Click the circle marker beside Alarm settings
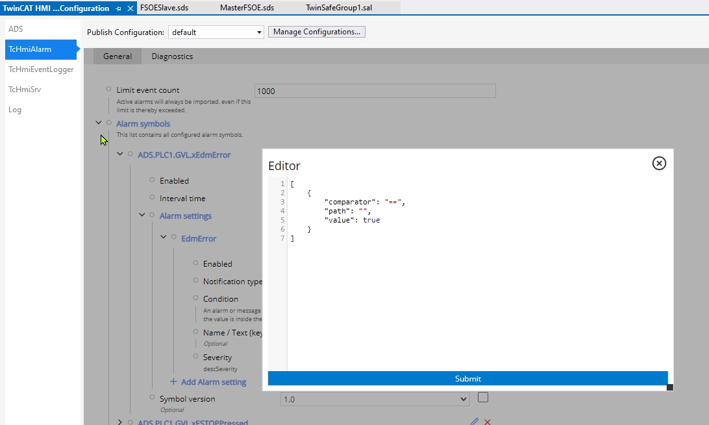Viewport: 709px width, 425px height. click(x=152, y=215)
